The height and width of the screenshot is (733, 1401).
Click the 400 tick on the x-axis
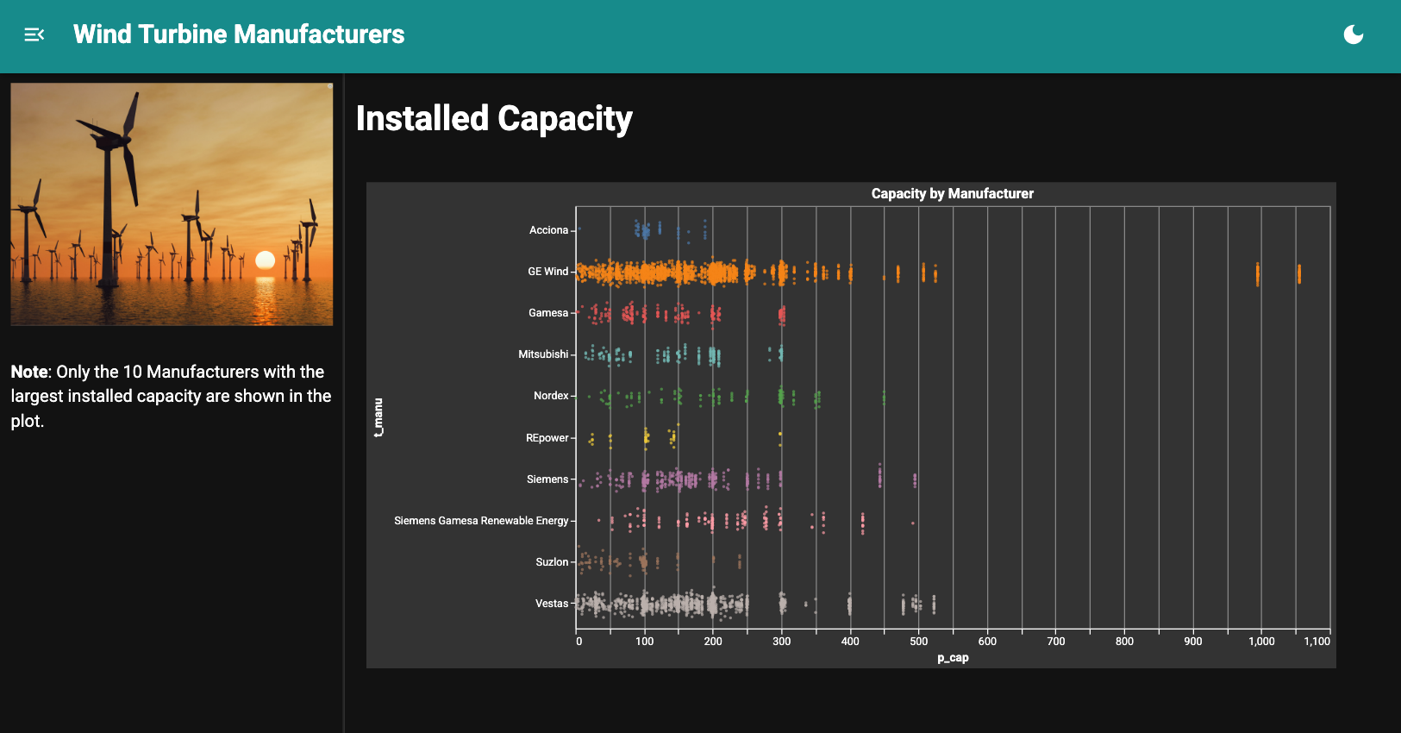click(850, 642)
